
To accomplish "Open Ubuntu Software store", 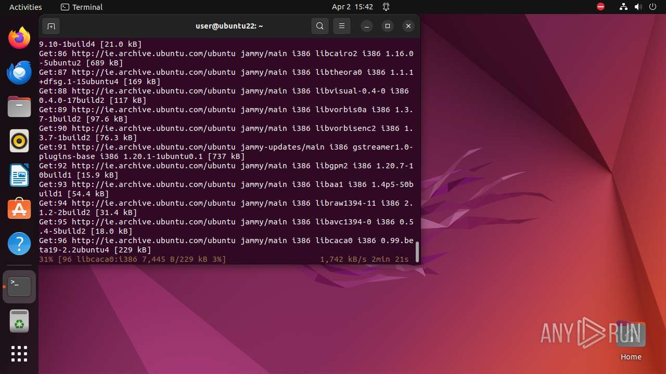I will [x=19, y=209].
